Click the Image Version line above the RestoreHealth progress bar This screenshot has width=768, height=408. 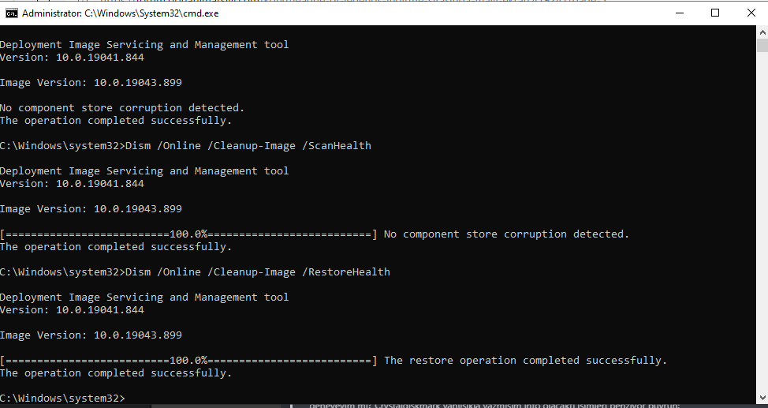pos(91,335)
